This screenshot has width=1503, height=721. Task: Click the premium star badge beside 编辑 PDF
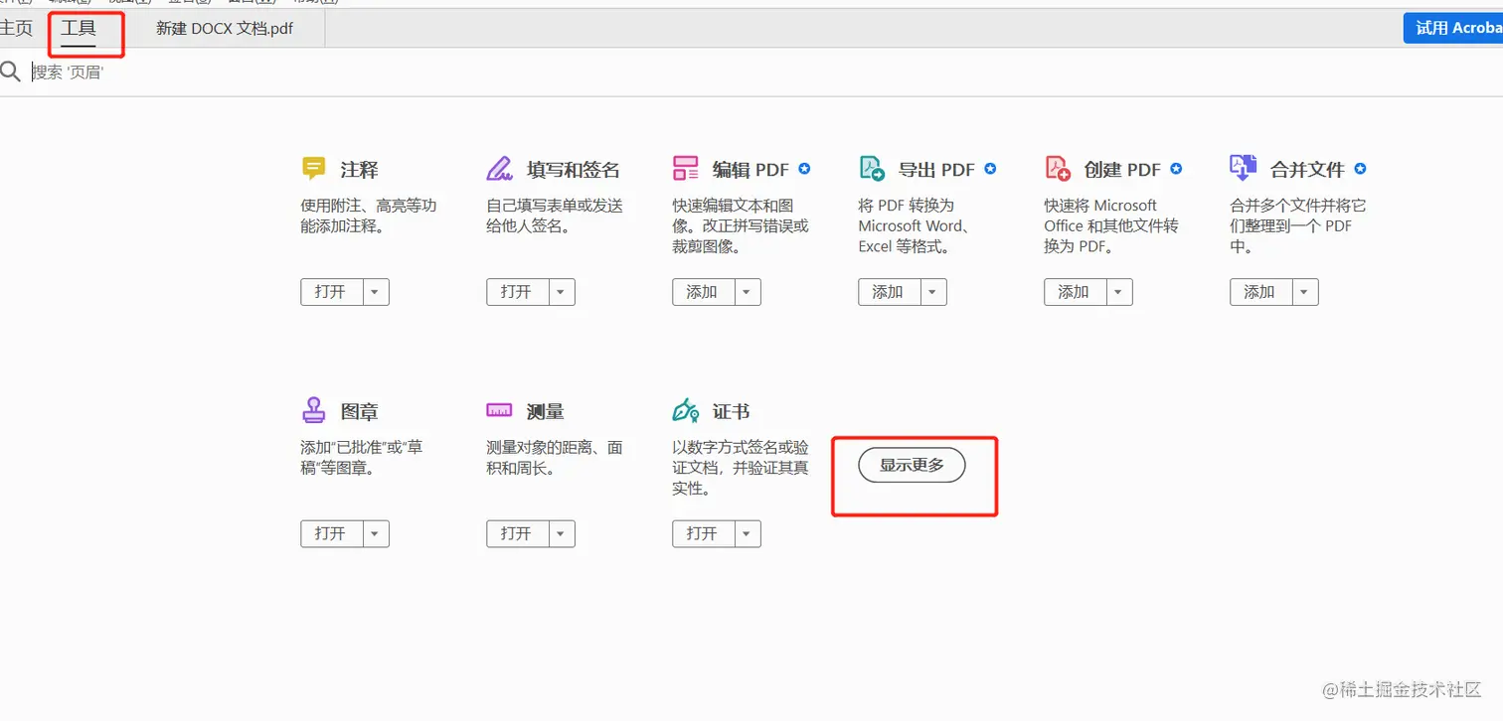(x=804, y=169)
